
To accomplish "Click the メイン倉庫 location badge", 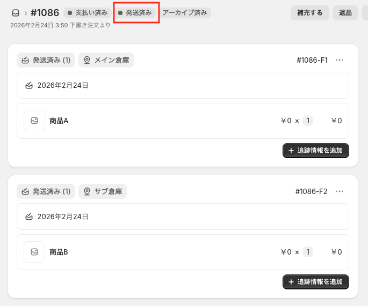I will (106, 60).
